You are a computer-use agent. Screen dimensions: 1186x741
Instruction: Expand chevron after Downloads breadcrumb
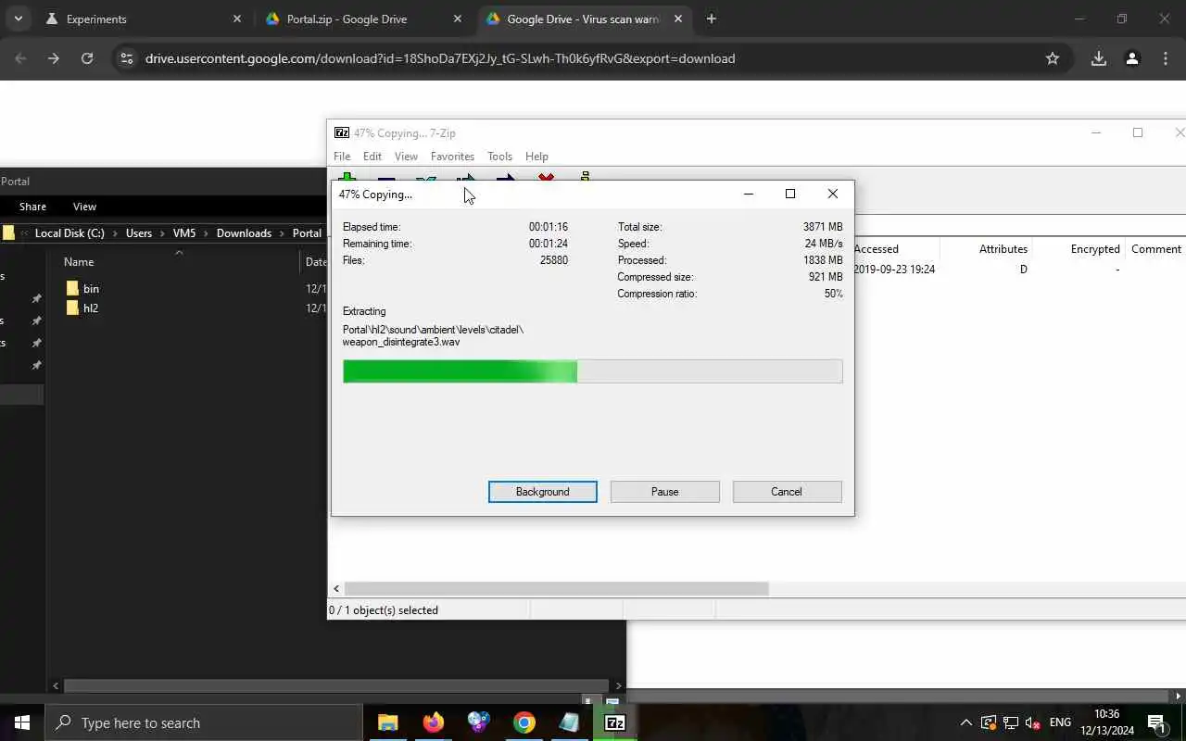(x=282, y=233)
